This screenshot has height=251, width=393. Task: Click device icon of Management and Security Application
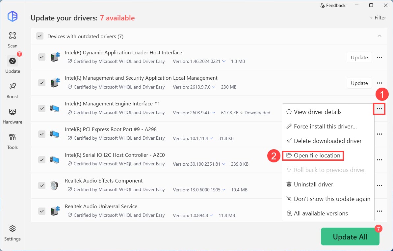55,83
